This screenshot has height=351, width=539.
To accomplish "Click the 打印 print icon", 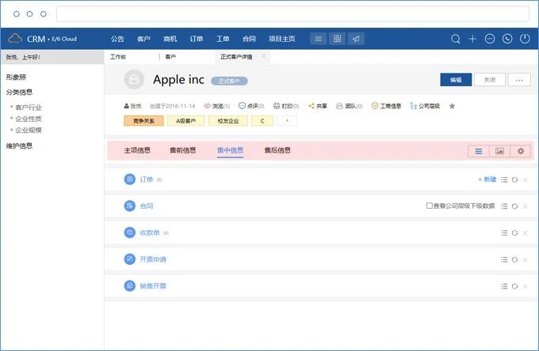I will coord(276,106).
